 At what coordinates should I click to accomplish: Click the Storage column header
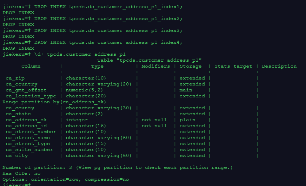pyautogui.click(x=191, y=67)
